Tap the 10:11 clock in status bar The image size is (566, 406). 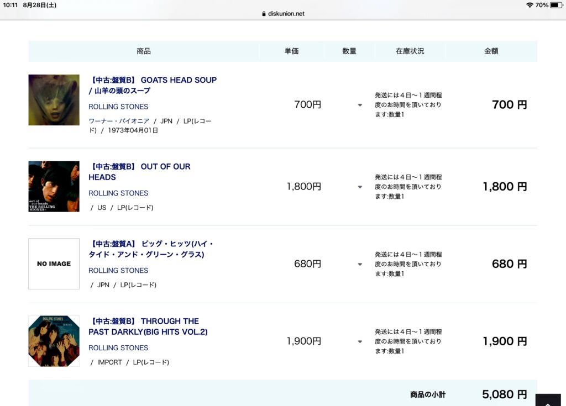[x=10, y=5]
